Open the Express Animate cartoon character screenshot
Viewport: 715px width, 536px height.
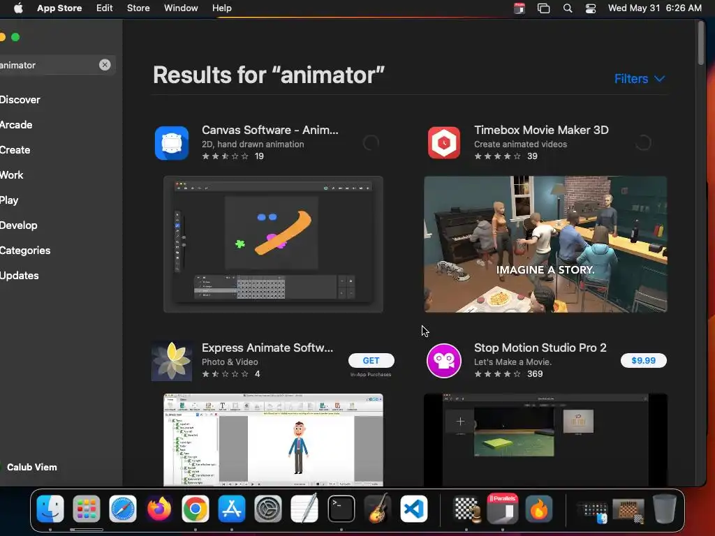point(273,440)
